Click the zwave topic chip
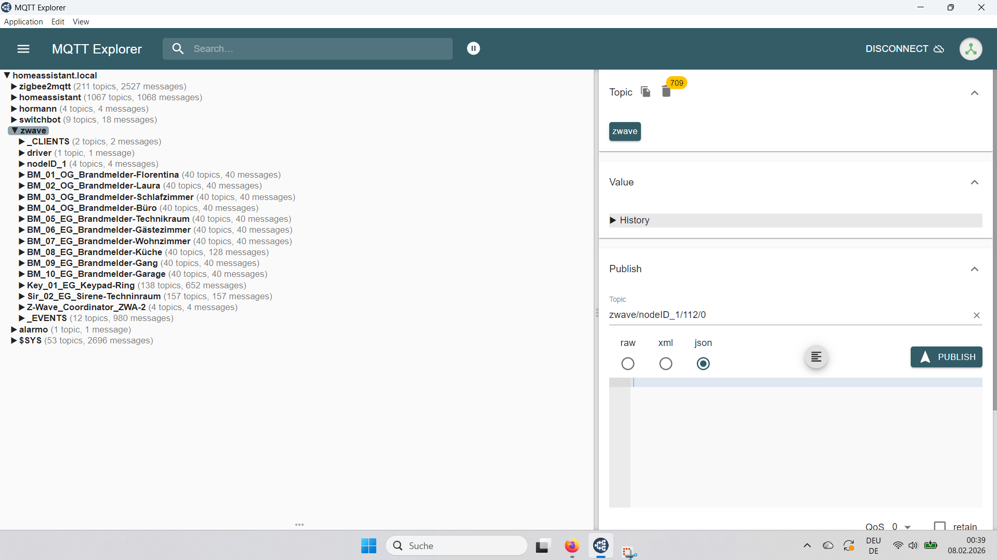 coord(625,131)
